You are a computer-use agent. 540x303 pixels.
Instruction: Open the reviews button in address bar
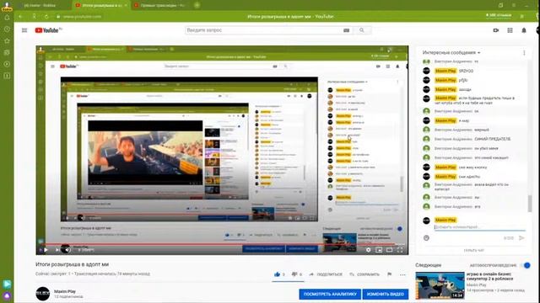499,15
